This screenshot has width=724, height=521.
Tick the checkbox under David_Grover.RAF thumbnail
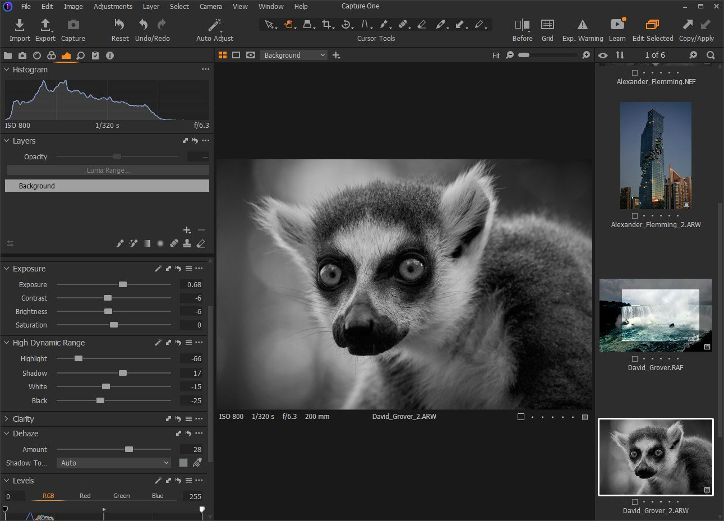635,359
